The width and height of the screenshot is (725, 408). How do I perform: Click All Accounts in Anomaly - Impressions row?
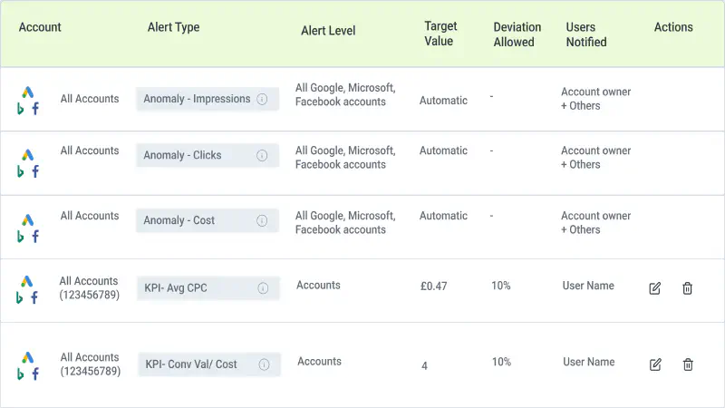coord(90,99)
